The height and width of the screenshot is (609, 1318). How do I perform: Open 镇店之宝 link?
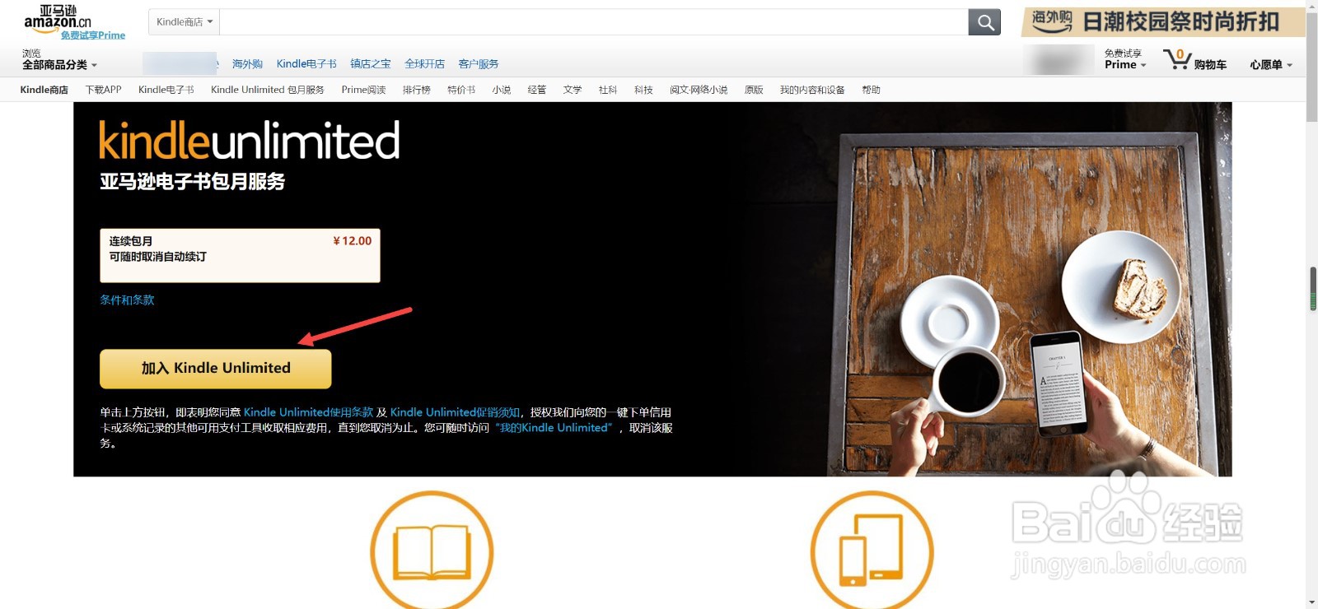pos(371,64)
